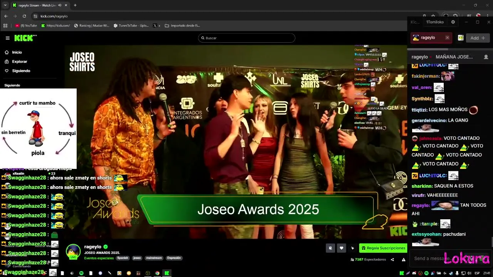Click the mainstream tag
The width and height of the screenshot is (493, 277).
[154, 258]
